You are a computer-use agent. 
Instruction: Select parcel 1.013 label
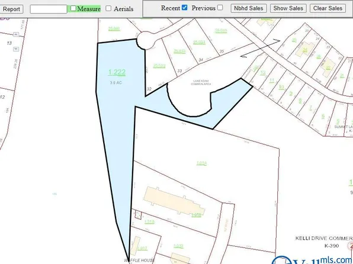coord(178,246)
